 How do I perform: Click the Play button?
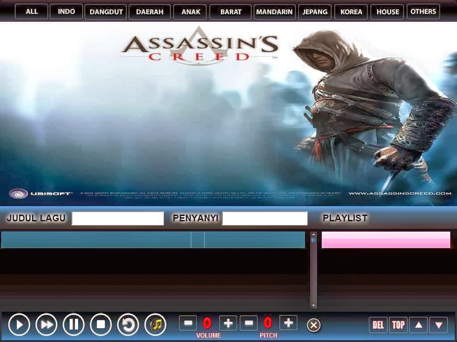(19, 325)
